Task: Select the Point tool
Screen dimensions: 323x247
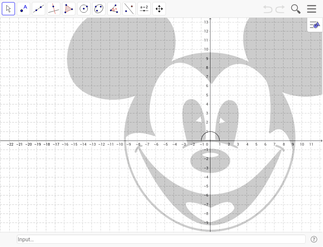Action: [23, 9]
